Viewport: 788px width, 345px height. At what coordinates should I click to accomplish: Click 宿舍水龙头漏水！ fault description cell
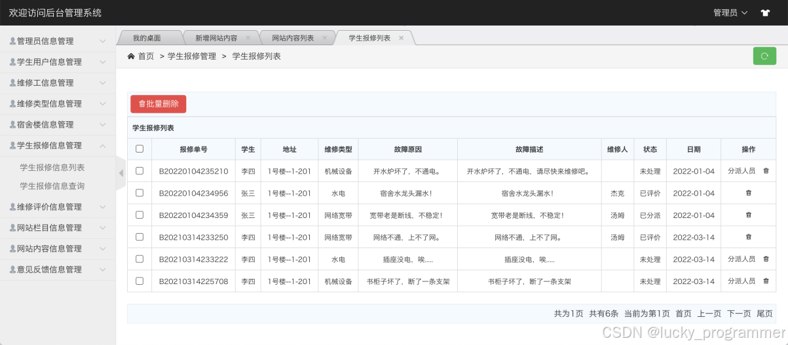point(528,193)
